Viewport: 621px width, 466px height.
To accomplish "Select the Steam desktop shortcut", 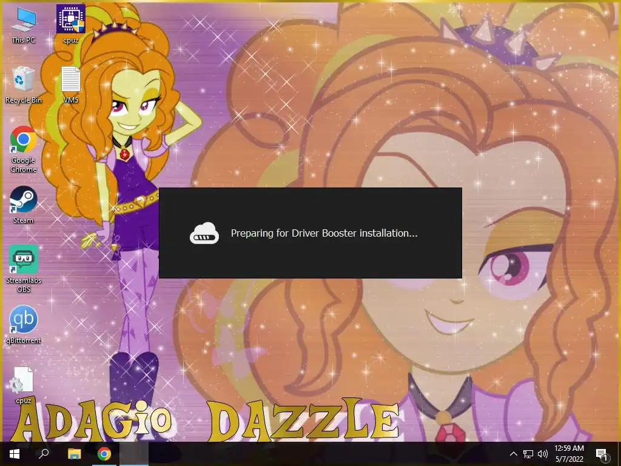I will point(24,205).
